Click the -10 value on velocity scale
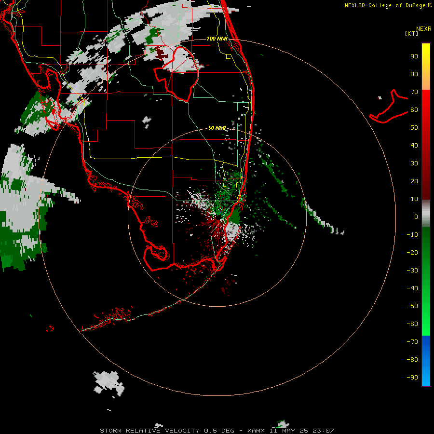Image resolution: width=434 pixels, height=434 pixels. coord(412,235)
